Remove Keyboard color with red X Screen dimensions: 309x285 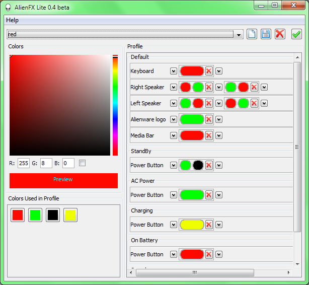pos(209,71)
